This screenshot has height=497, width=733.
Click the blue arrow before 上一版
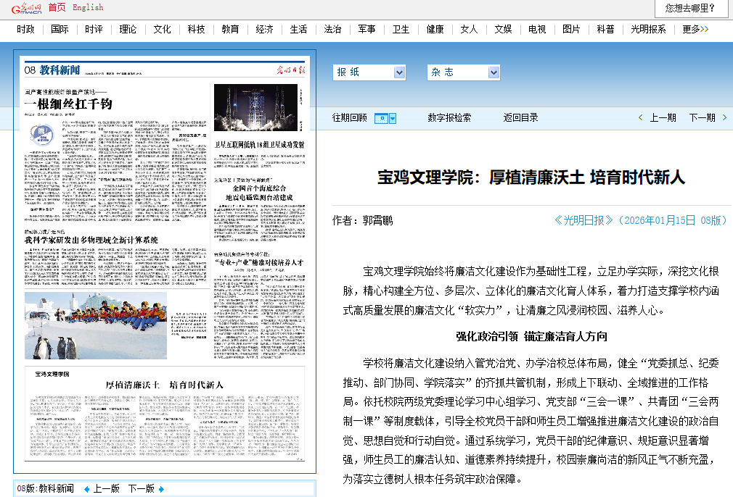click(87, 489)
